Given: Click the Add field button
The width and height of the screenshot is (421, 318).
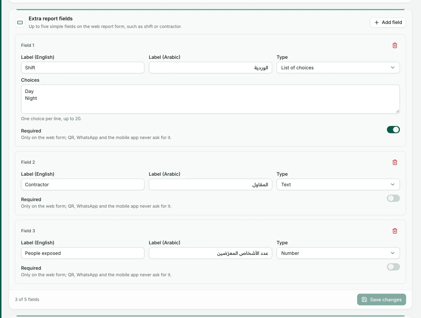Looking at the screenshot, I should click(x=388, y=23).
